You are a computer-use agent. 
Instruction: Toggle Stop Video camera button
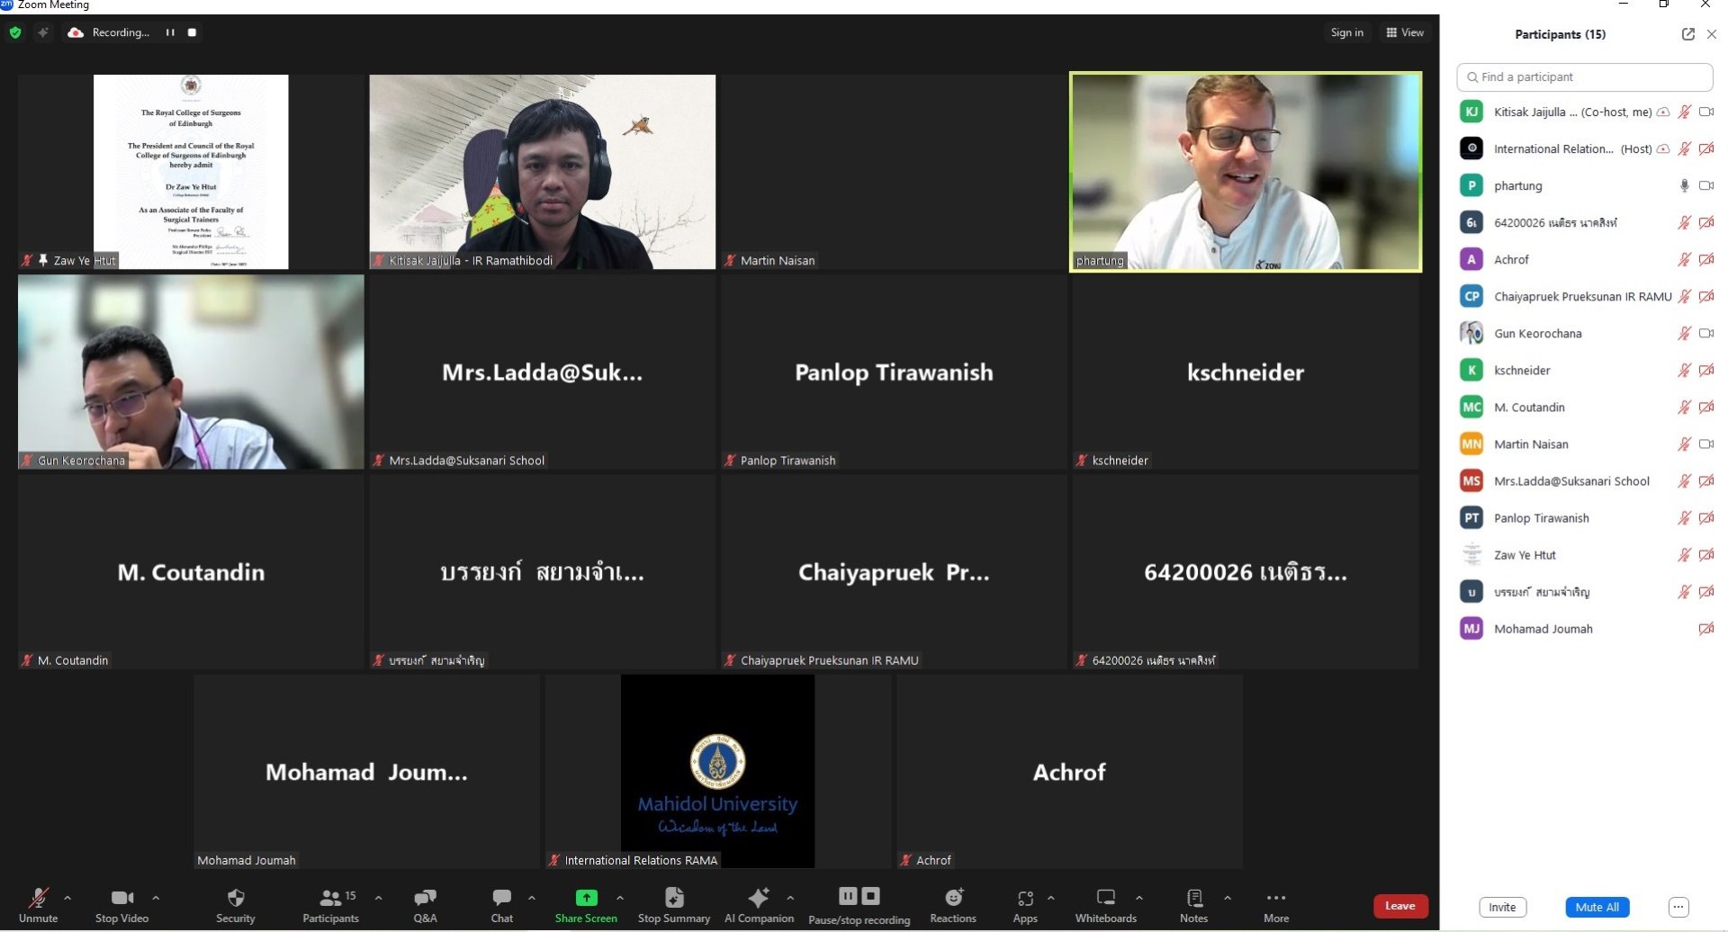pos(121,905)
